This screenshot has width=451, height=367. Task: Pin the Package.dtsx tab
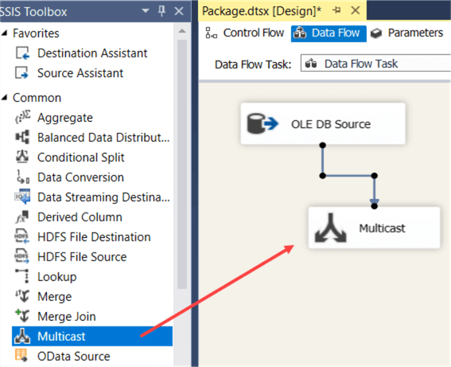[336, 10]
